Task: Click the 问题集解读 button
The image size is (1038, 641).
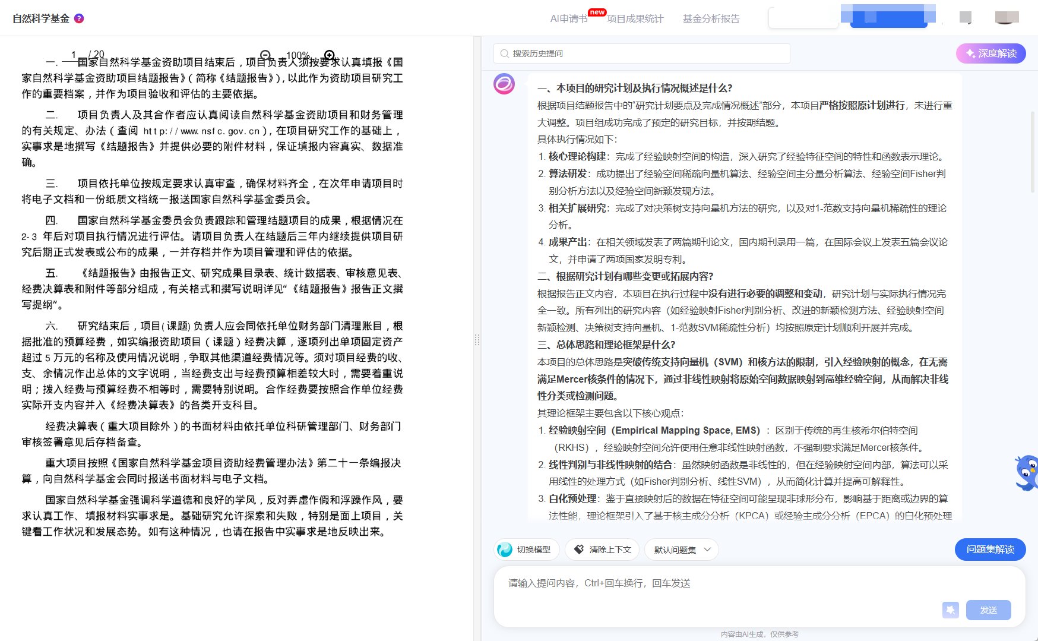Action: [990, 550]
